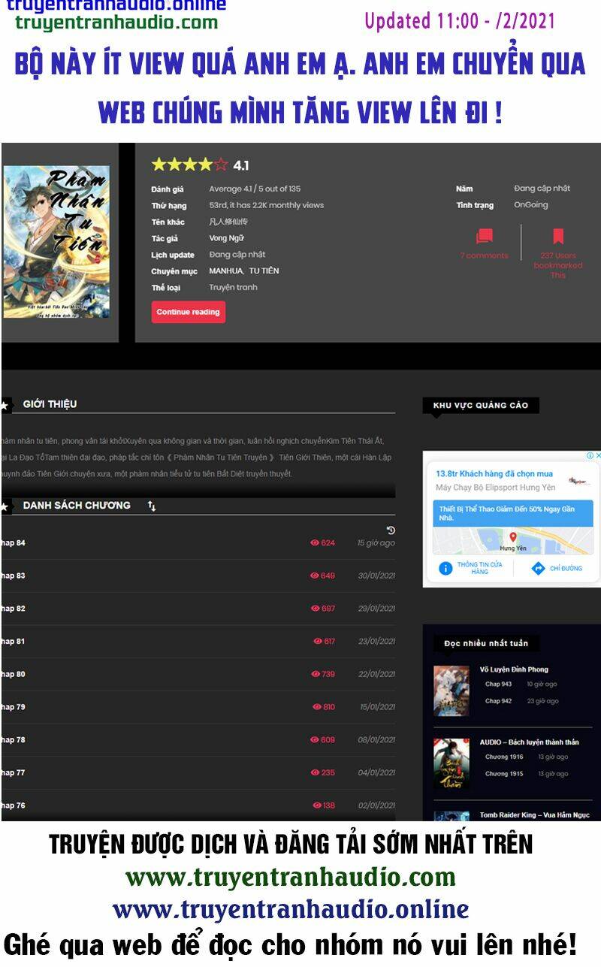Open Võ Luyện Đỉnh Phong thumbnail
Image resolution: width=601 pixels, height=967 pixels.
(x=451, y=690)
